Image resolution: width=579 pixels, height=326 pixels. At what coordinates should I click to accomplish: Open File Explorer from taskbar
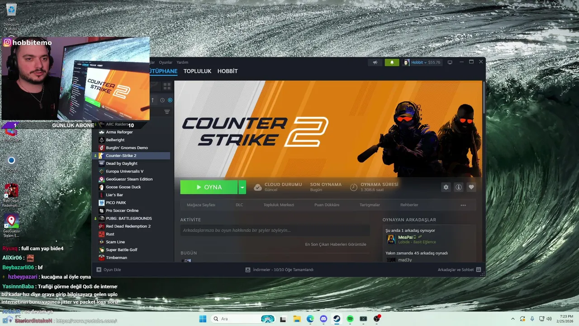click(297, 319)
